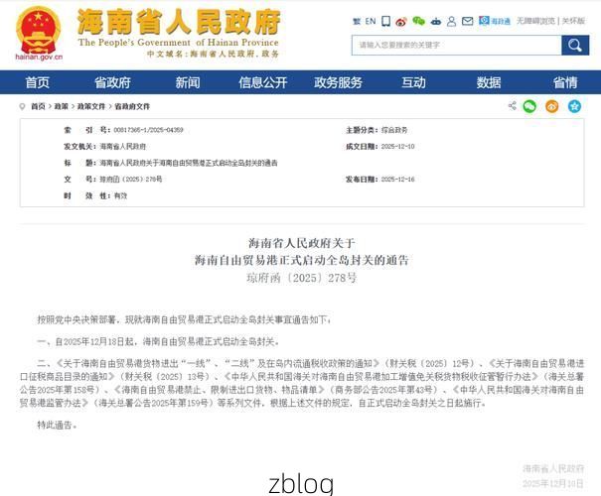Open the 首页 navigation tab

click(x=37, y=82)
